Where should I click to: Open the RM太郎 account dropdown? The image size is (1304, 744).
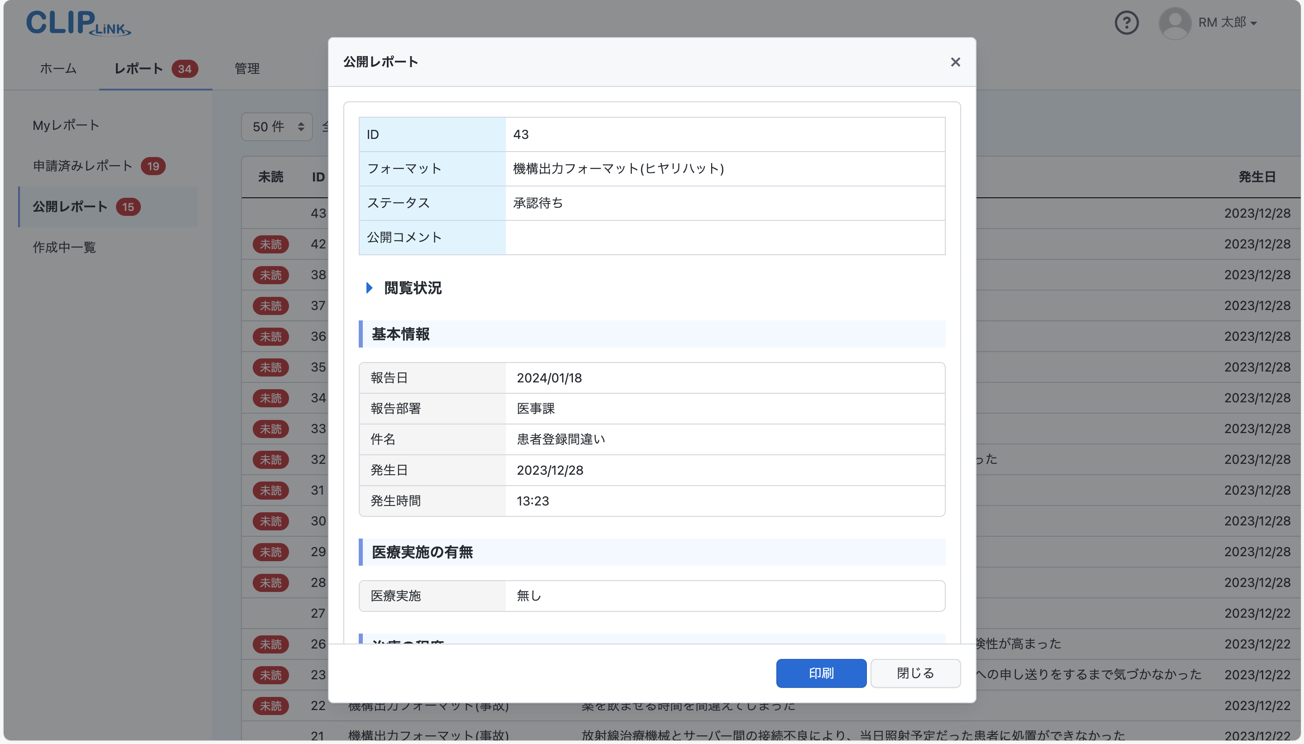pos(1227,23)
